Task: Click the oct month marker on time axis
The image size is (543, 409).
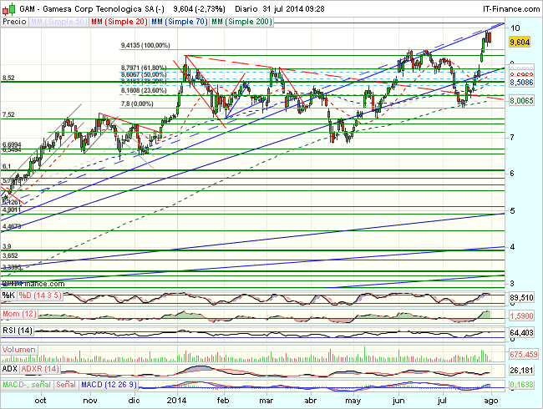Action: 41,401
